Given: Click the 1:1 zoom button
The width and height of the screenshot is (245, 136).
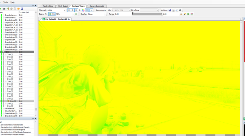Looking at the screenshot, I should pyautogui.click(x=46, y=14).
